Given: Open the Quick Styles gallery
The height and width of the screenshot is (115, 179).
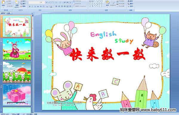Looking at the screenshot, I should click(x=113, y=3).
